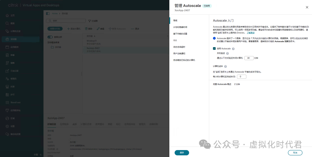Click 添加计算机 plus icon in toolbar
312x157 pixels.
pos(68,29)
